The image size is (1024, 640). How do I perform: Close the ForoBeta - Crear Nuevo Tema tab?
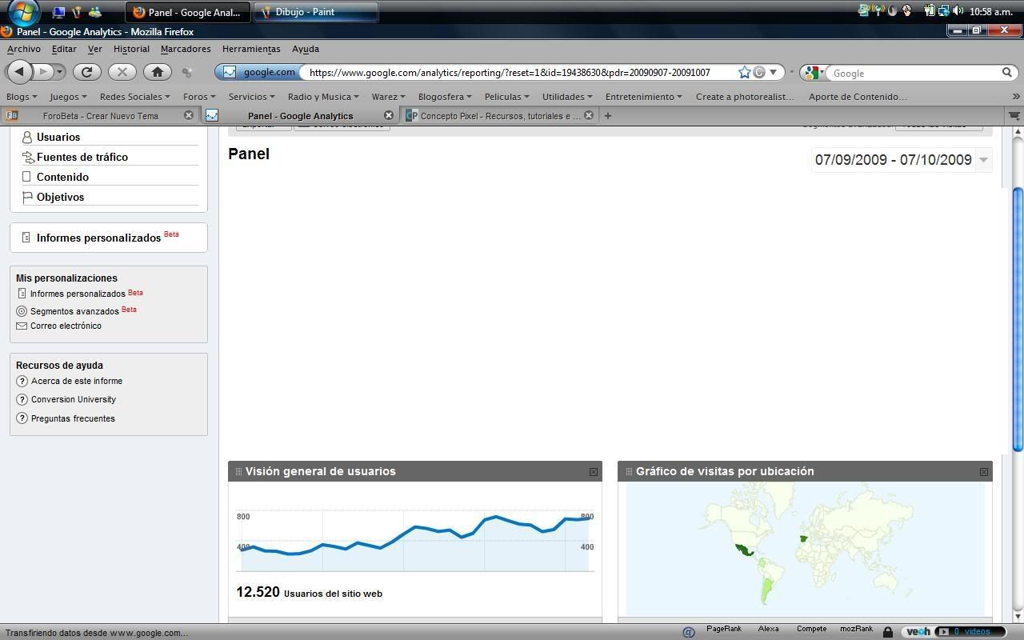tap(189, 115)
